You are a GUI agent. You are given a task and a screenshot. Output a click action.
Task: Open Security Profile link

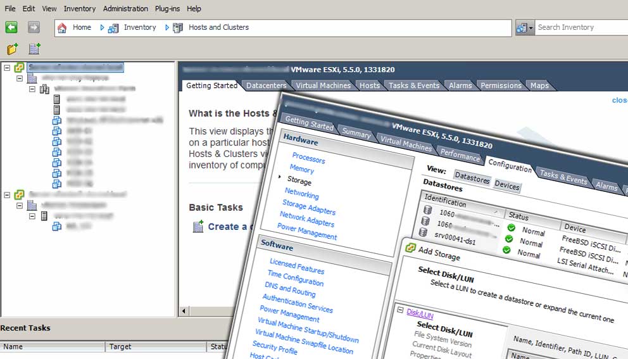click(x=275, y=347)
